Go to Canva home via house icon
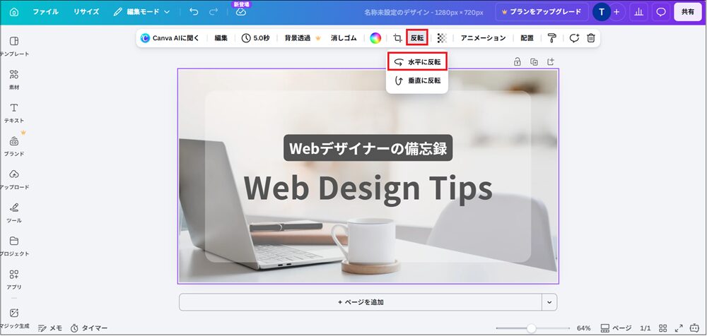Screen dimensions: 707x336 (x=14, y=12)
